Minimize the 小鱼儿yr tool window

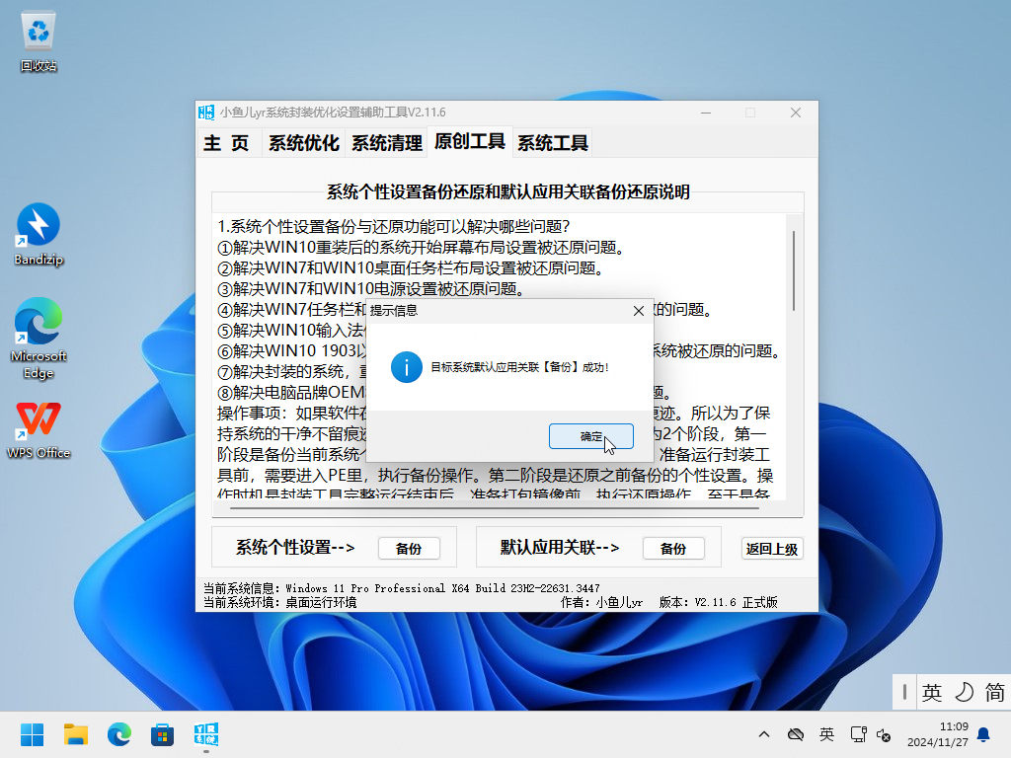[706, 113]
